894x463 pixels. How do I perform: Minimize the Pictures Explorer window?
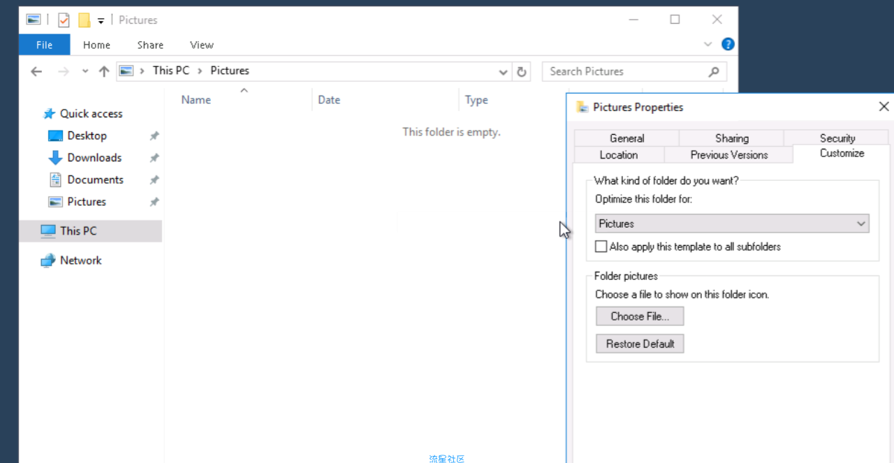633,20
